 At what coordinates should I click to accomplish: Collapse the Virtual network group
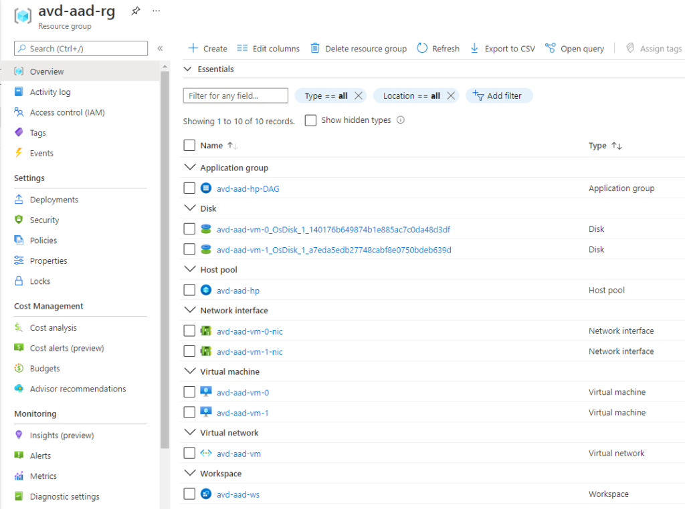pyautogui.click(x=189, y=432)
